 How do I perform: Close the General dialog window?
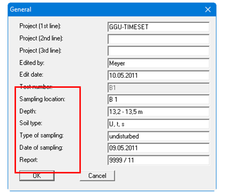[x=208, y=10]
